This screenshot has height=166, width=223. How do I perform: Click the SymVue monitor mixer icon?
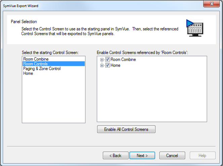[x=195, y=28]
